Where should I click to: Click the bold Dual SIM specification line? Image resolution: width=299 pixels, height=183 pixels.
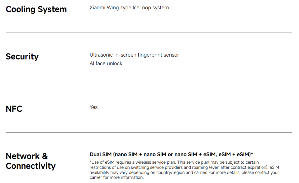[171, 154]
